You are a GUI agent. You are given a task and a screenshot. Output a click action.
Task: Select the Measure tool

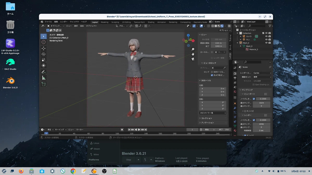click(x=43, y=78)
